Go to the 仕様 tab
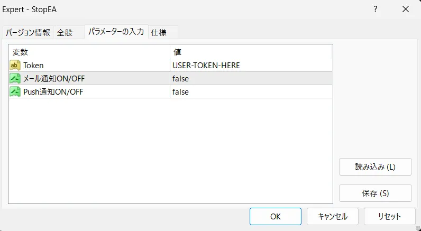Viewport: 421px width, 231px height. 159,33
